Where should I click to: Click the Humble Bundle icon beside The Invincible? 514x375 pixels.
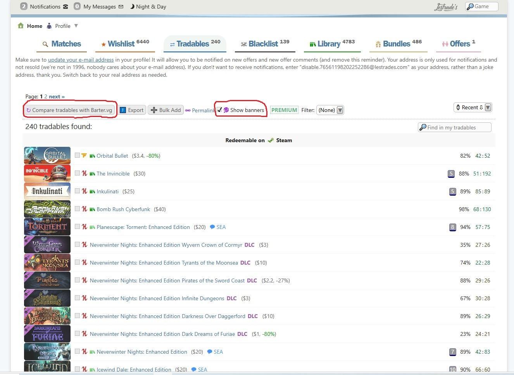84,174
